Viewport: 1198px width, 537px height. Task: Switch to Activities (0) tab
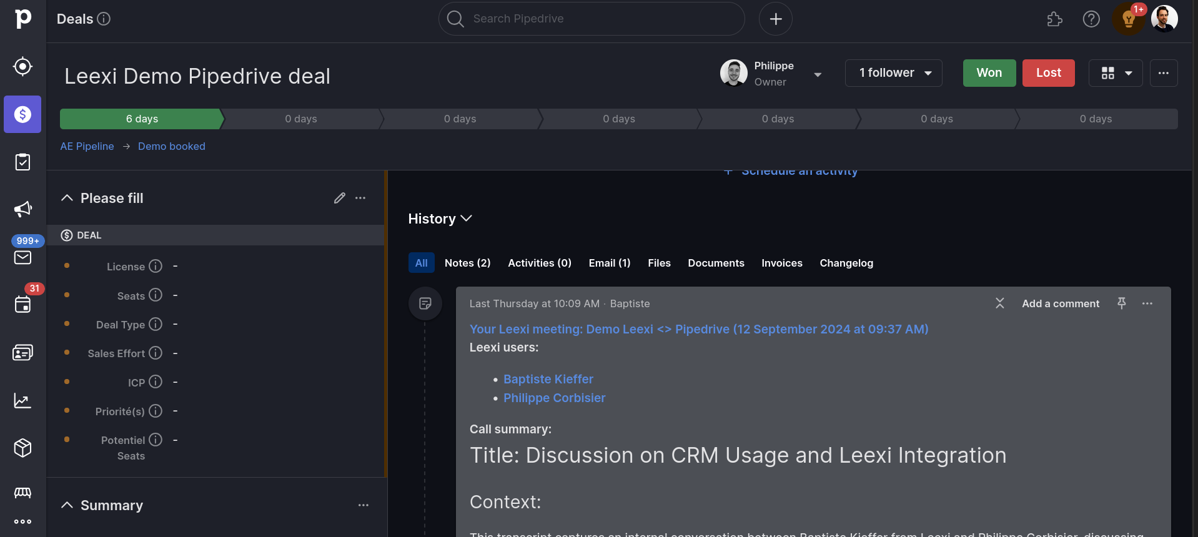tap(540, 263)
